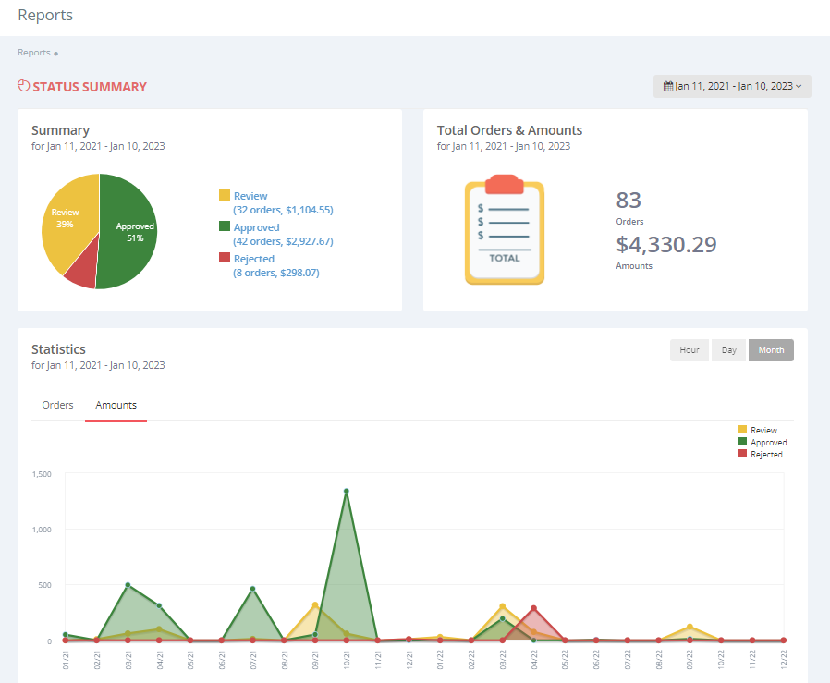Open the Jan 11, 2021 date range dropdown
Viewport: 830px width, 683px height.
tap(732, 86)
